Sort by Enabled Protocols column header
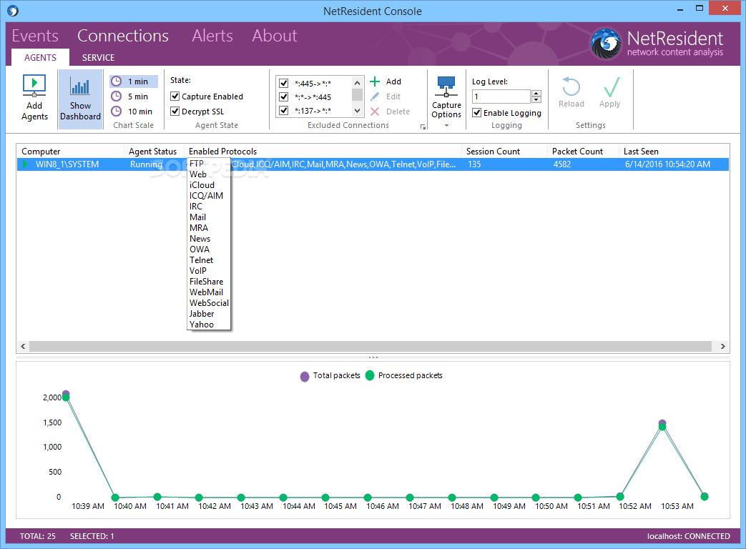746x549 pixels. point(323,151)
